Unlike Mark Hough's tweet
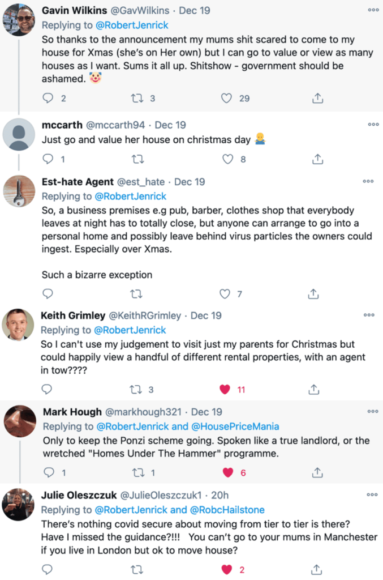 click(227, 472)
